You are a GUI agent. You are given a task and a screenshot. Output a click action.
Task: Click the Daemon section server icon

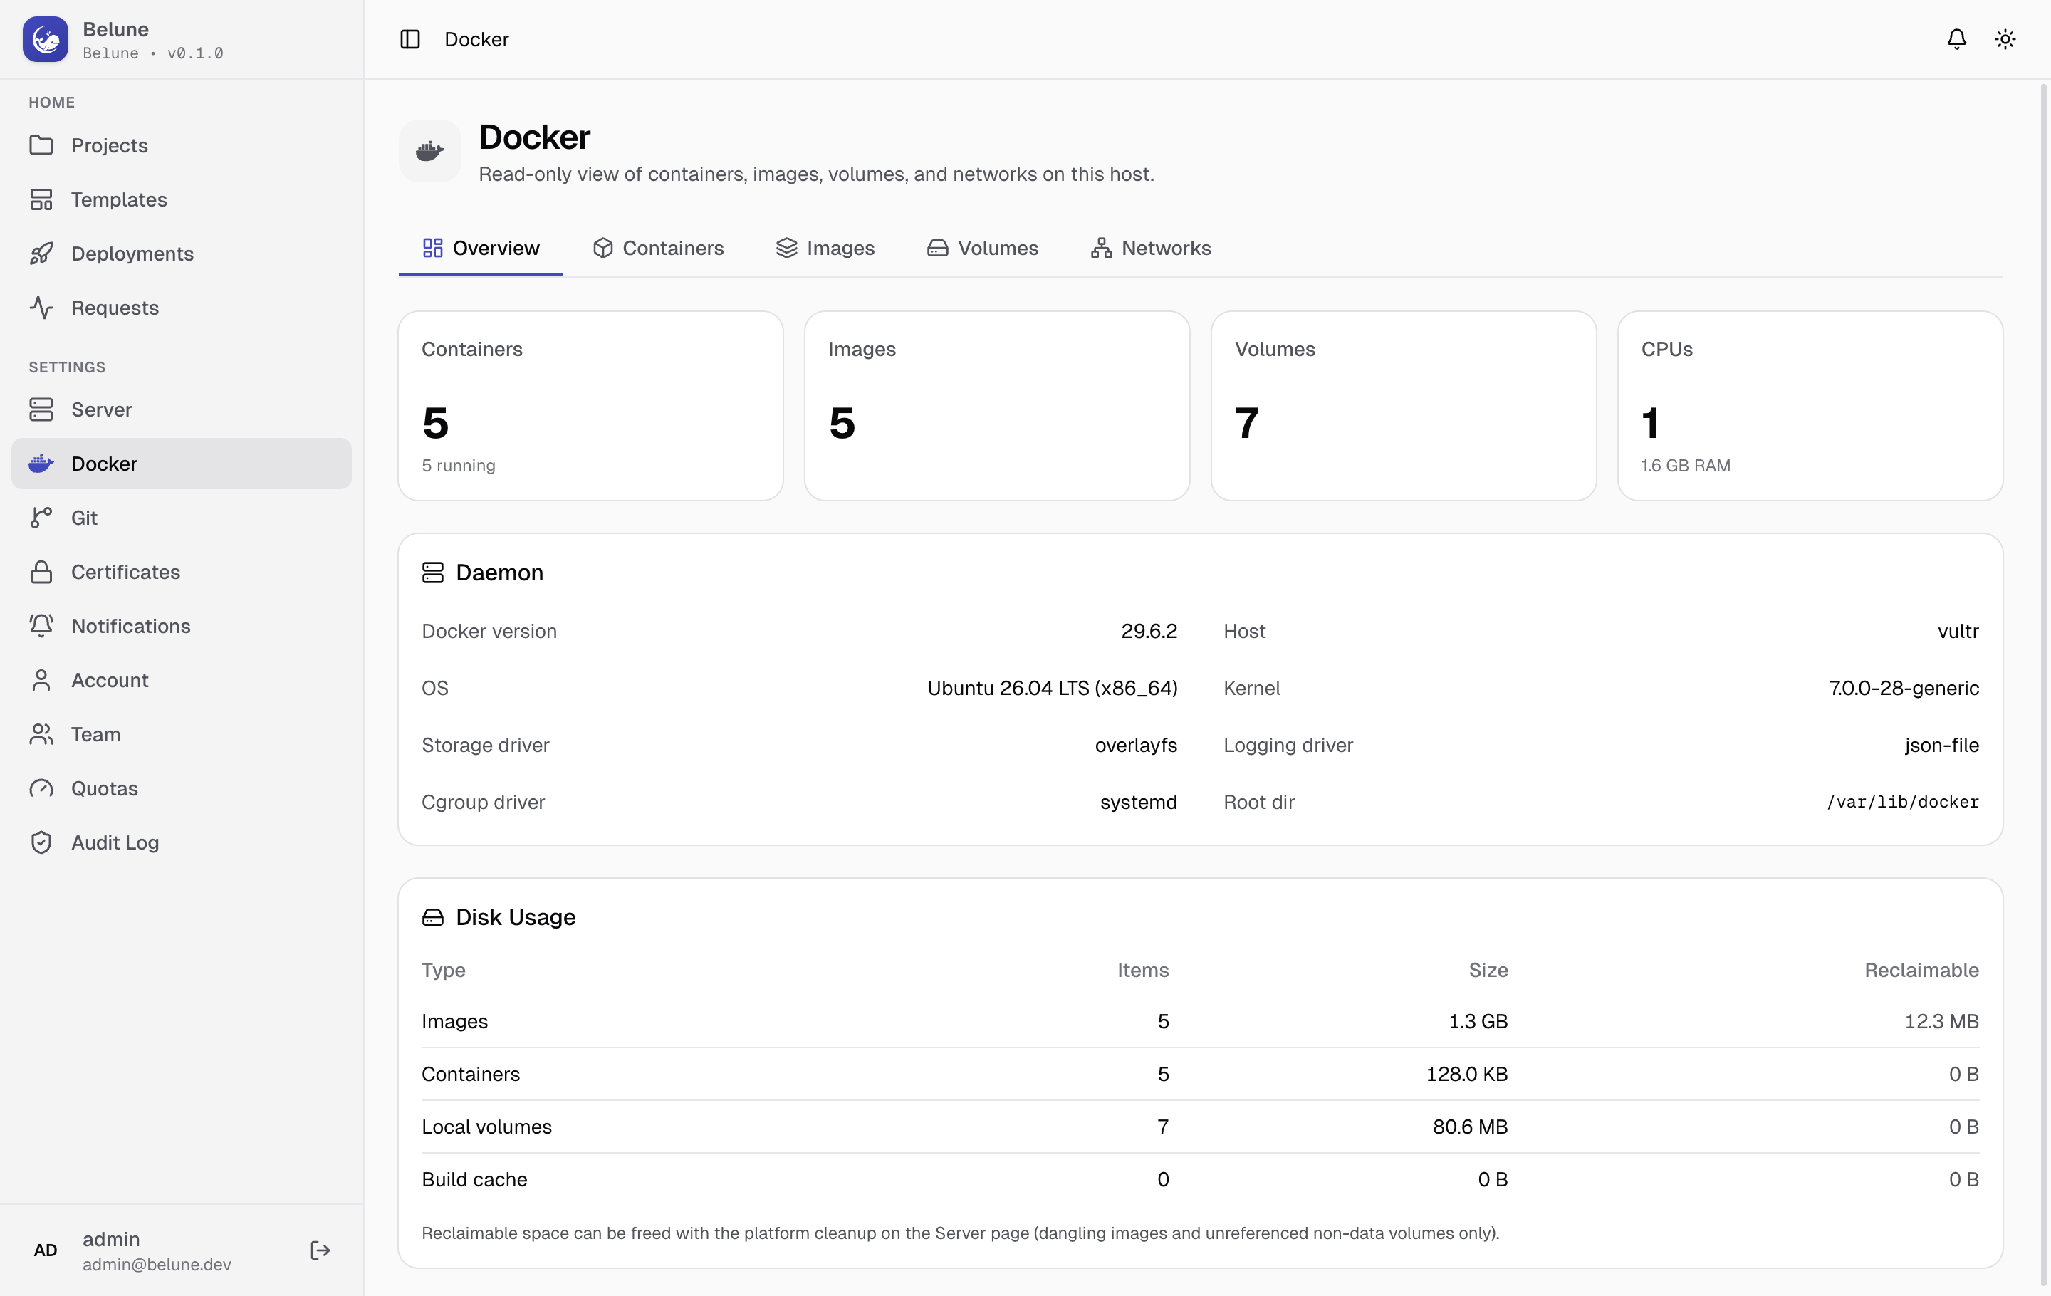[433, 573]
